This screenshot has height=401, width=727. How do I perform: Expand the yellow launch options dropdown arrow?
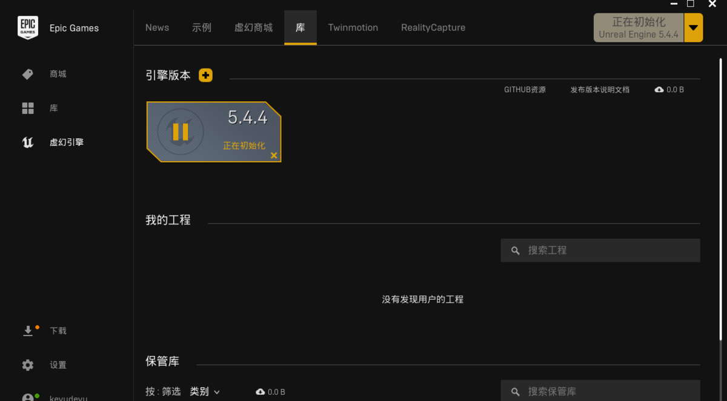694,28
